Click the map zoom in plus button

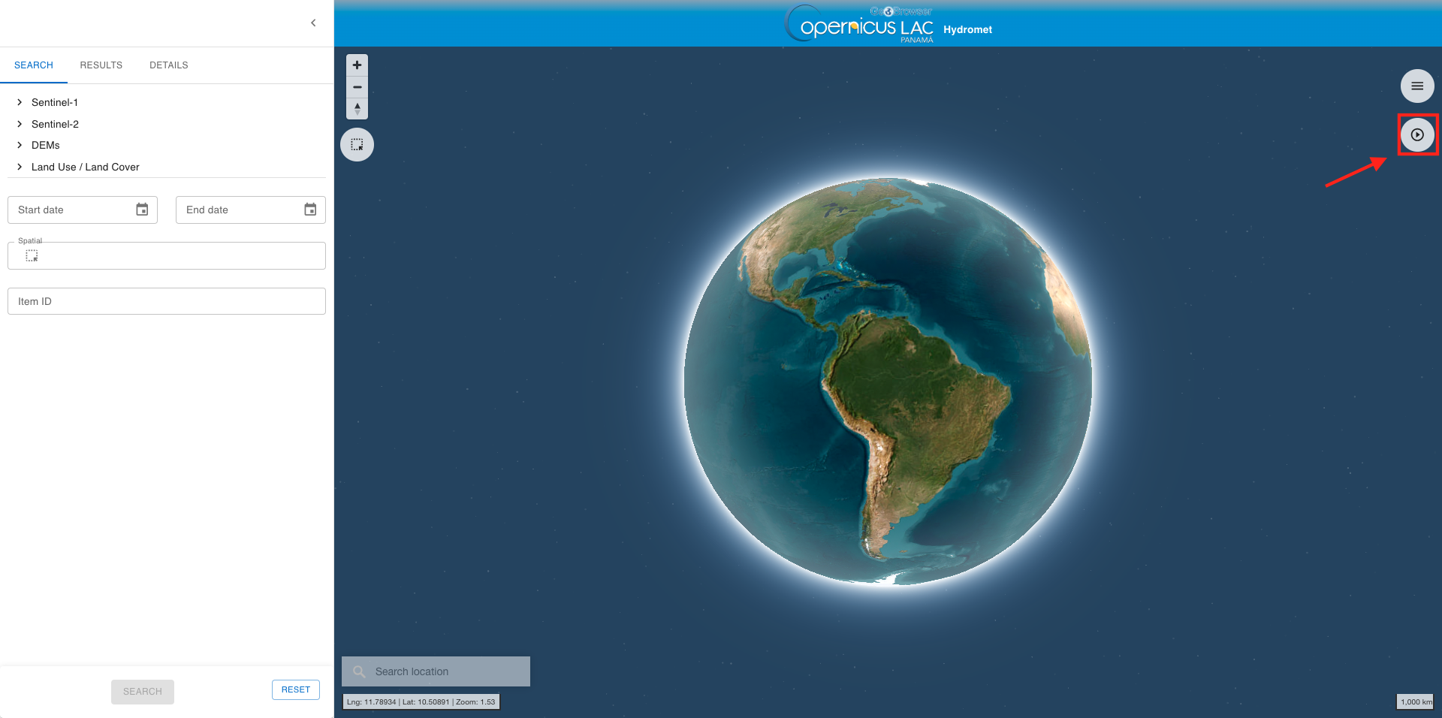point(357,65)
